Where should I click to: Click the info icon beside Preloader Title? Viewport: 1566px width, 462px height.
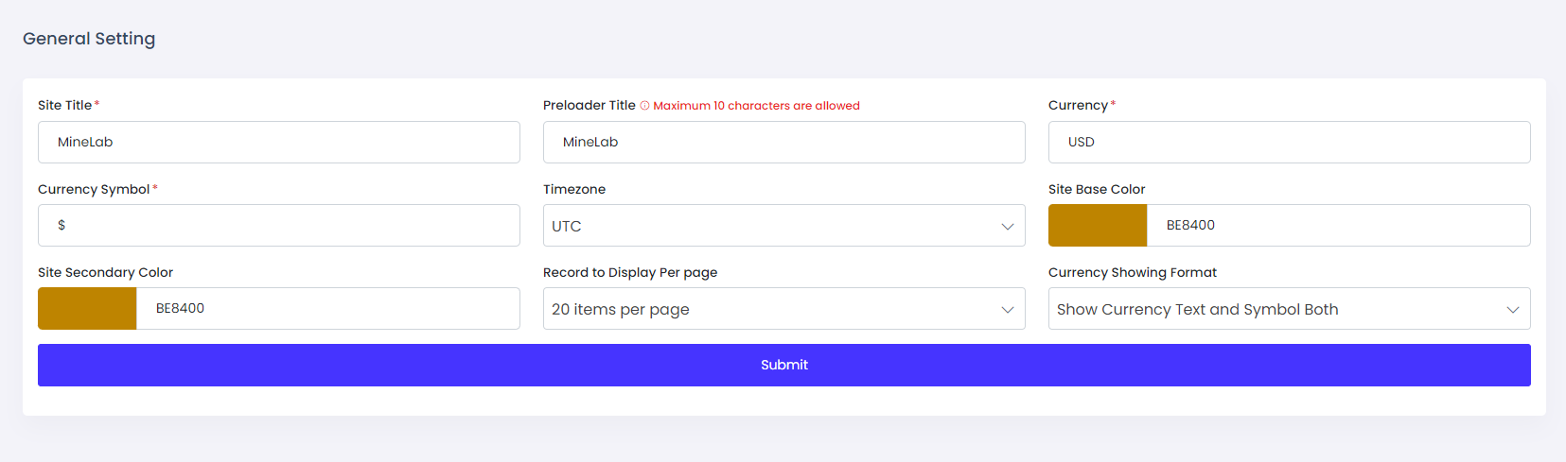644,106
